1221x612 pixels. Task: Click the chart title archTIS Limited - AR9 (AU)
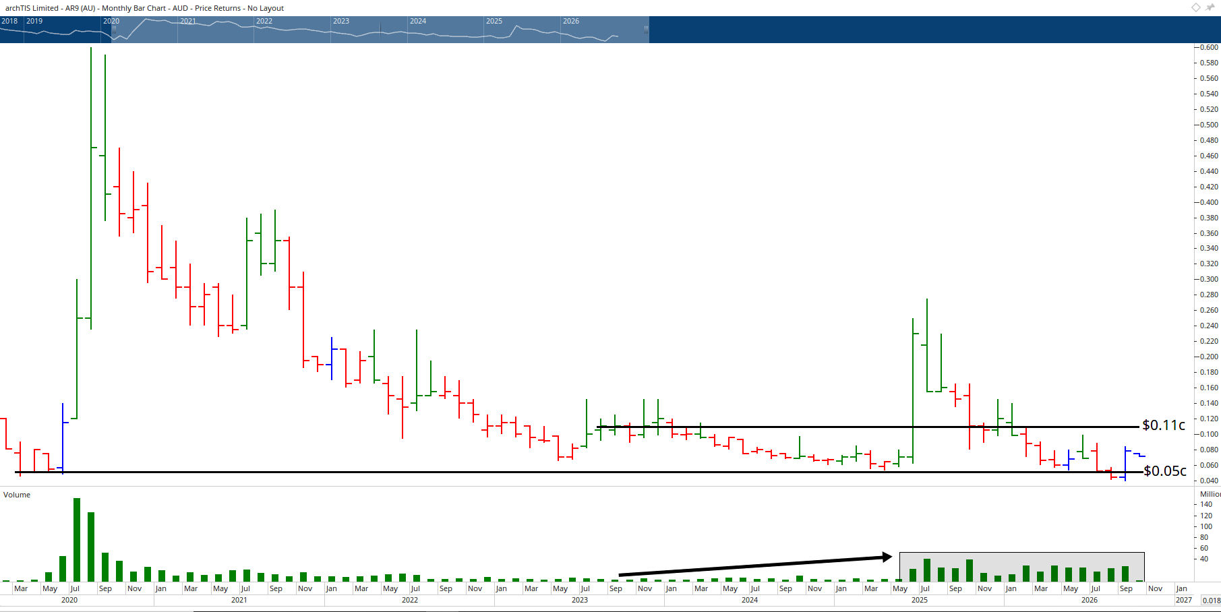coord(51,8)
